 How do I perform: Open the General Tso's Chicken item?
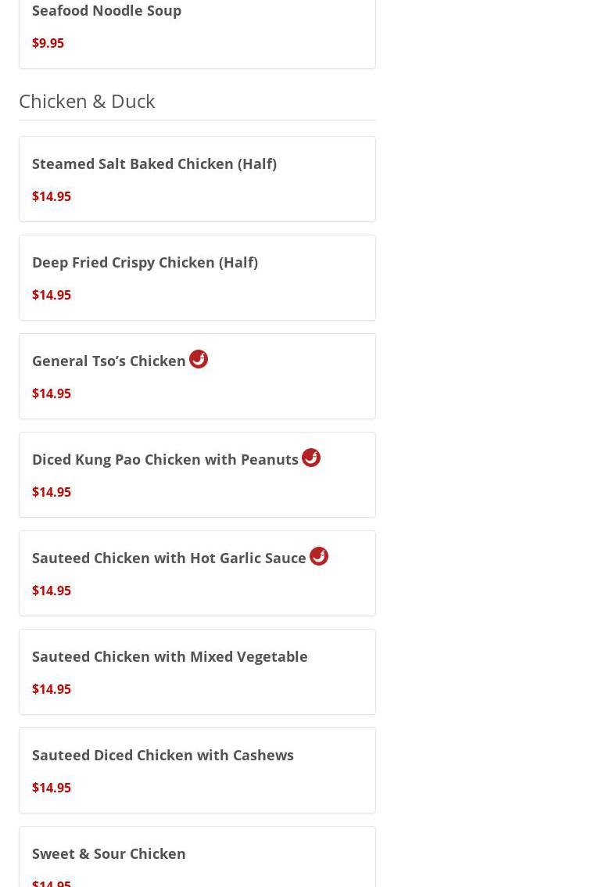[x=109, y=361]
